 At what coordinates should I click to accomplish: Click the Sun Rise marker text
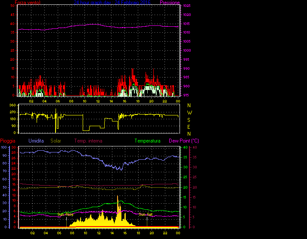coord(65,214)
